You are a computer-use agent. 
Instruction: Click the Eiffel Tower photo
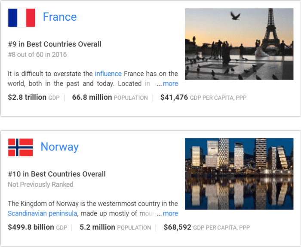(239, 44)
